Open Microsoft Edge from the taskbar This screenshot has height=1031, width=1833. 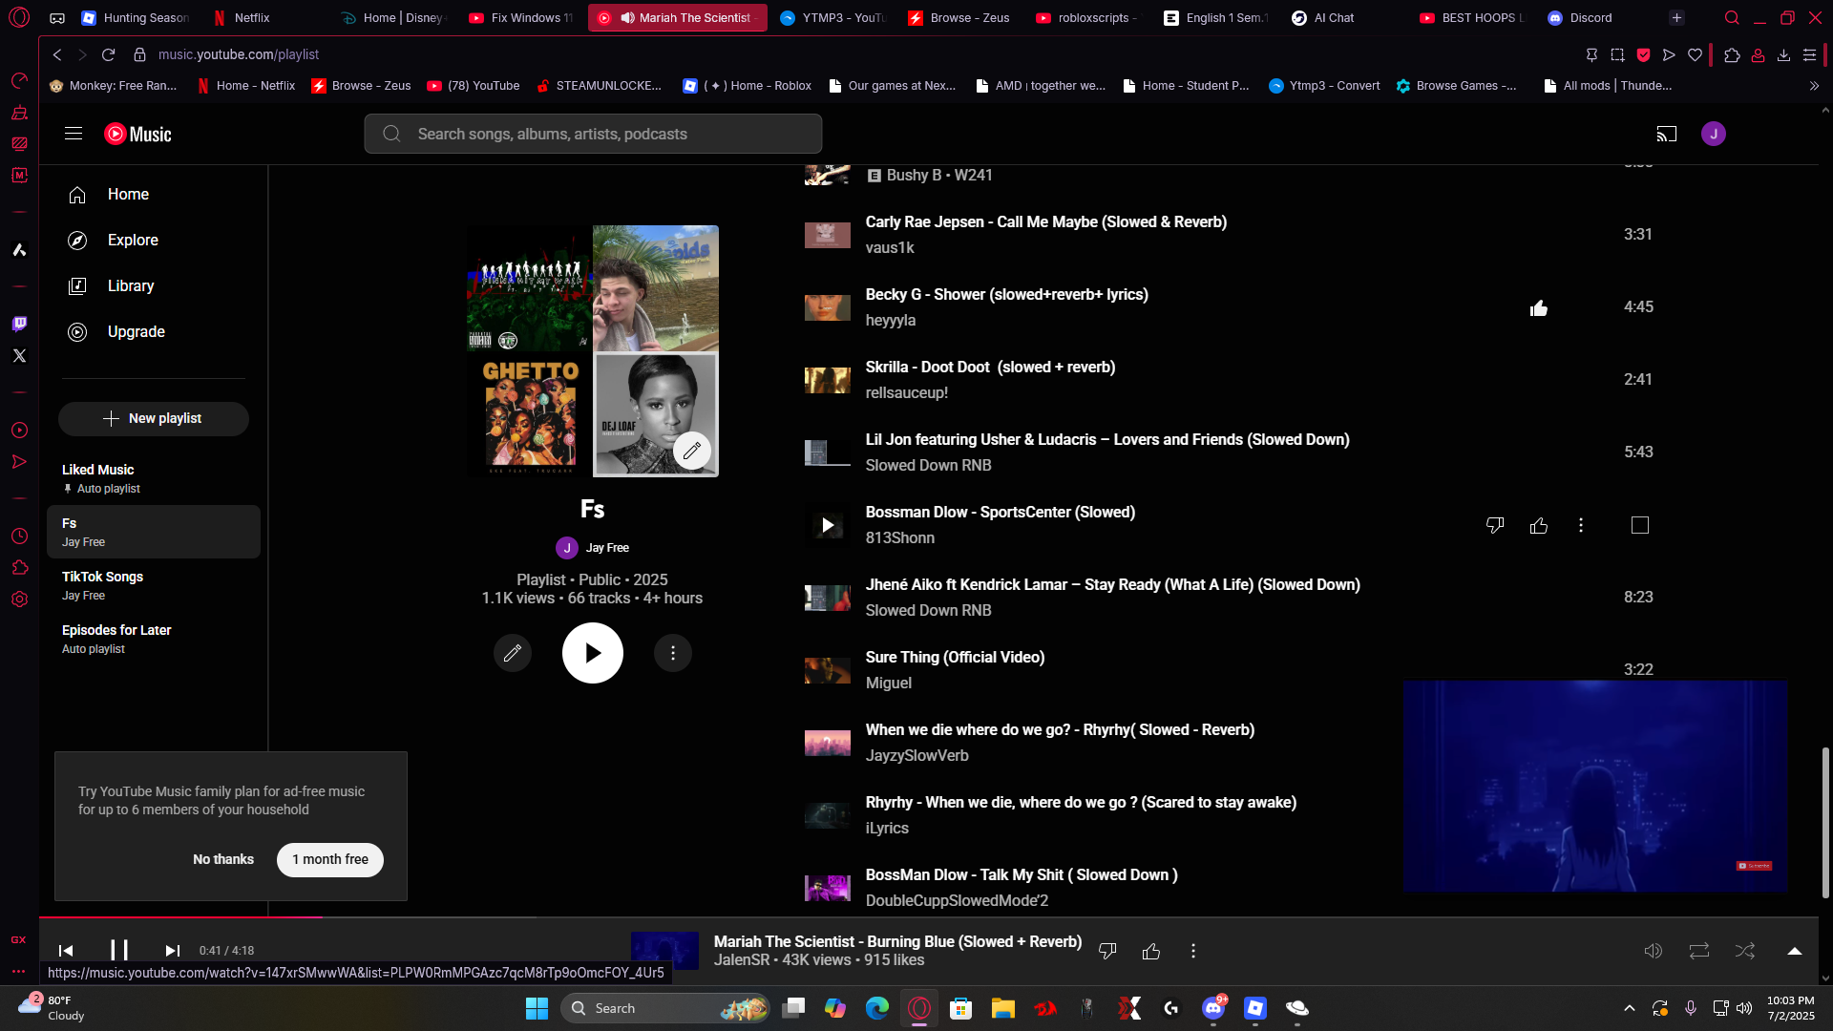(x=876, y=1008)
